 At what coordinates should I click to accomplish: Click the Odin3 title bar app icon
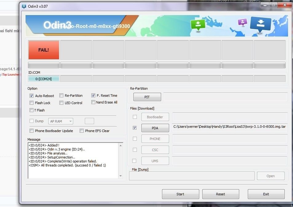24,6
